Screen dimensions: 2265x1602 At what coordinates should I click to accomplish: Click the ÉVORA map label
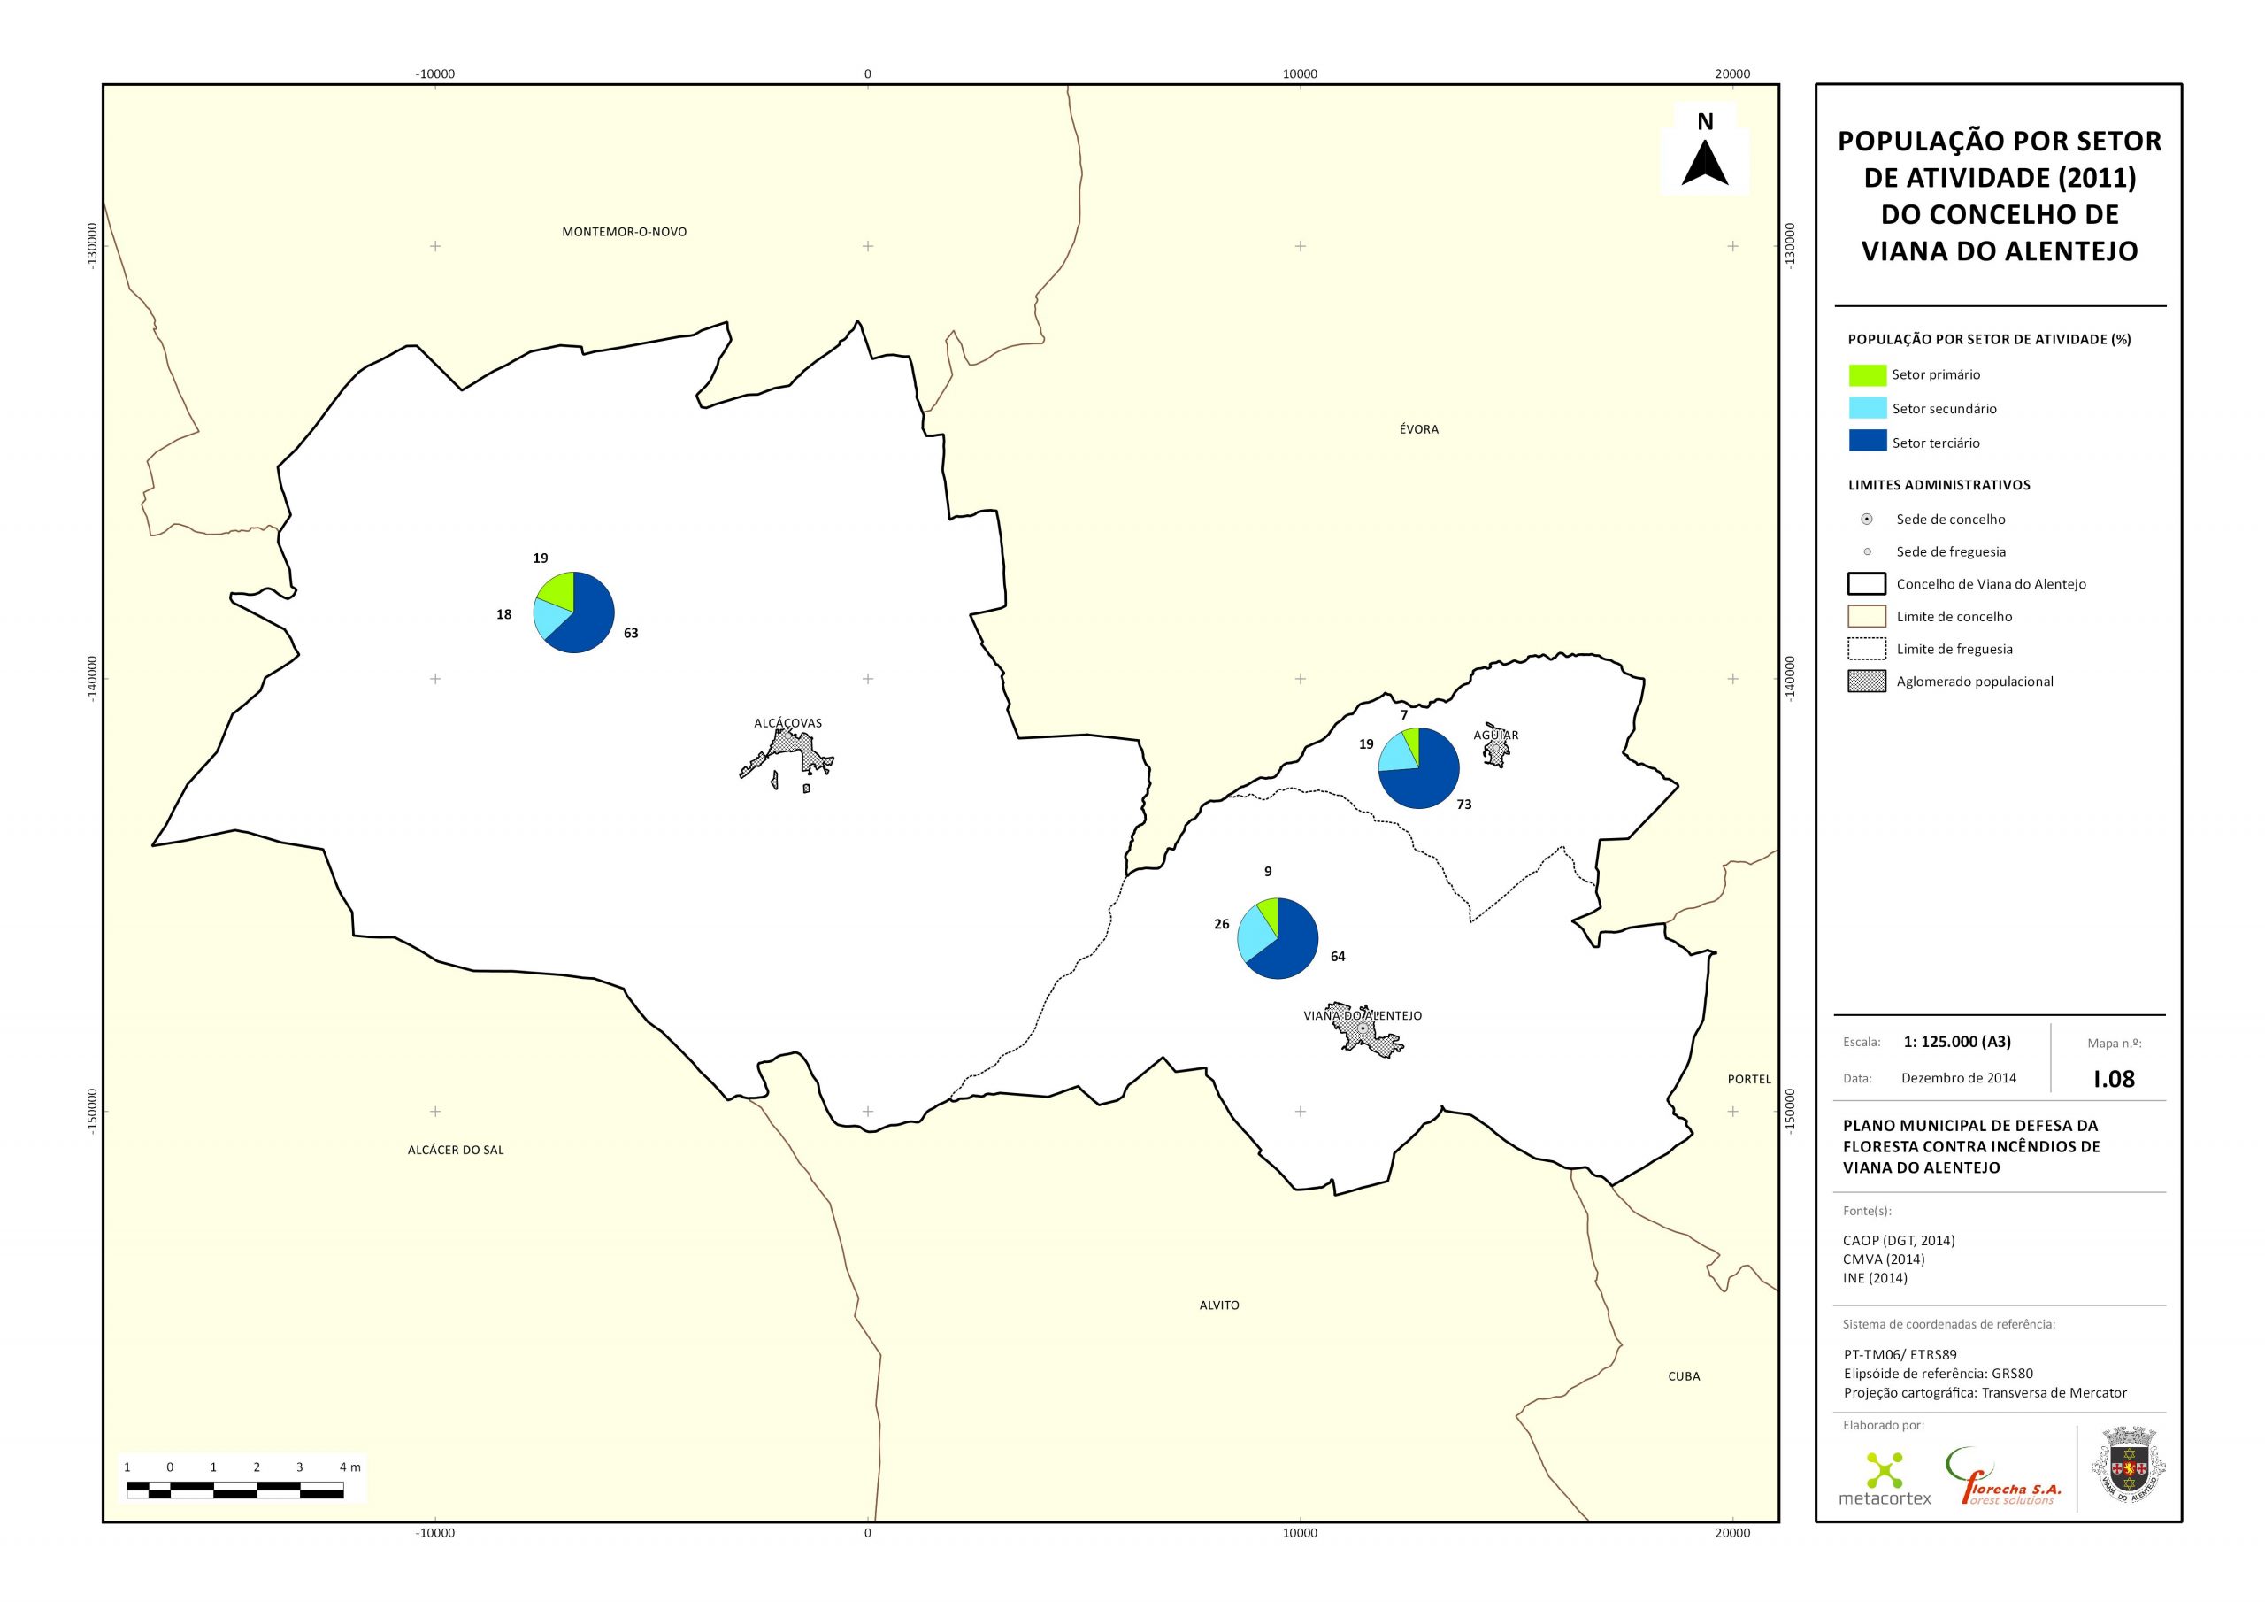[x=1418, y=429]
